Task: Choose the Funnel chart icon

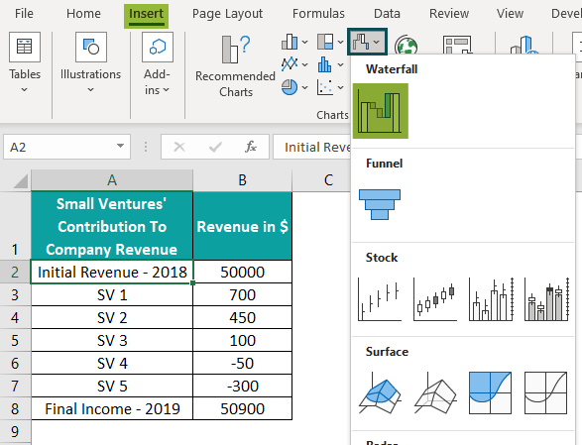Action: point(380,204)
